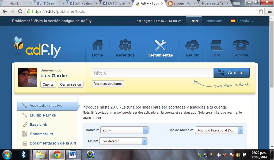This screenshot has height=160, width=274.
Task: Show Ver más opciones
Action: [108, 83]
